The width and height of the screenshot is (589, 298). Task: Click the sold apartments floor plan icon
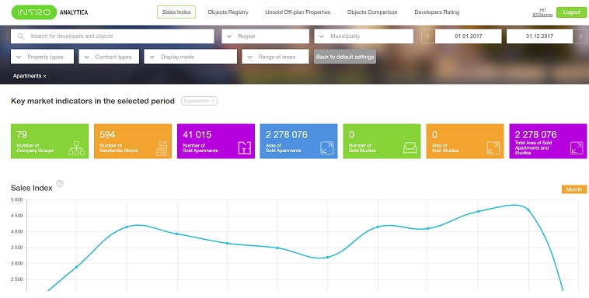(244, 148)
